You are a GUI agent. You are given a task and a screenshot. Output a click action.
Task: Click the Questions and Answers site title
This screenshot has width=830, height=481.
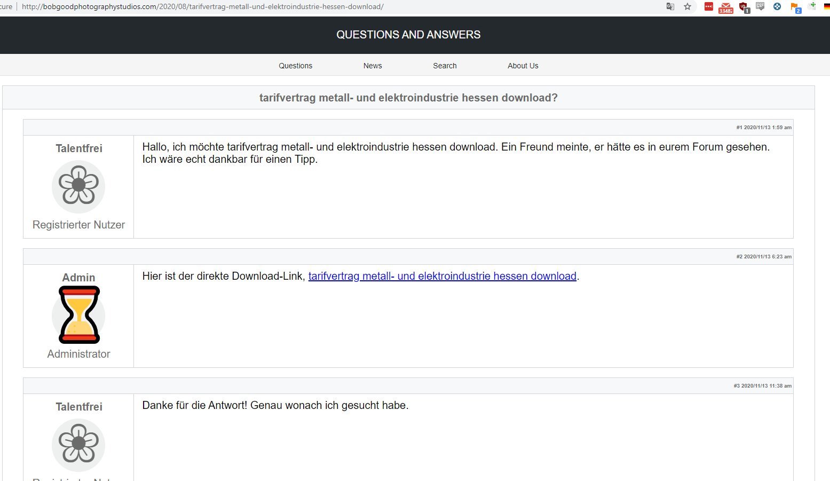click(x=408, y=35)
